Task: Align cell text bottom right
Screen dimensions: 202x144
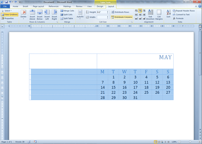Action: coord(144,19)
